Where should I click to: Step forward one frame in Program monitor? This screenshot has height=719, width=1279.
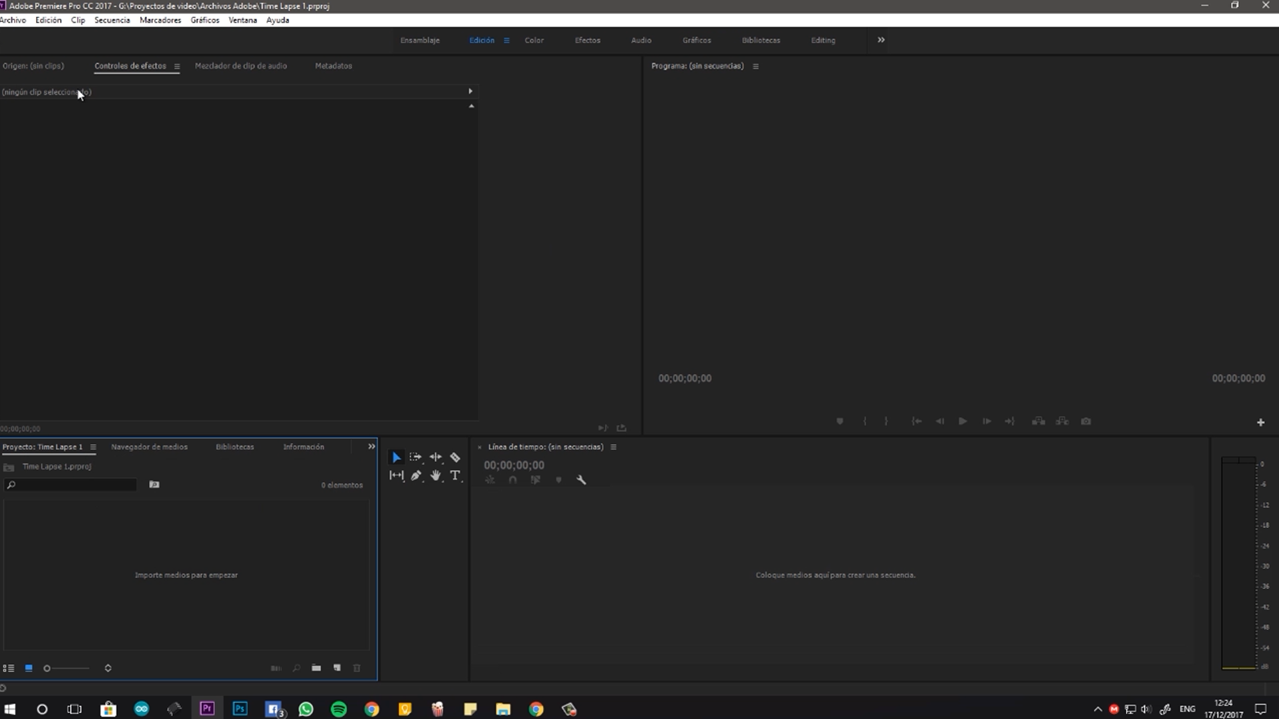[x=986, y=421]
